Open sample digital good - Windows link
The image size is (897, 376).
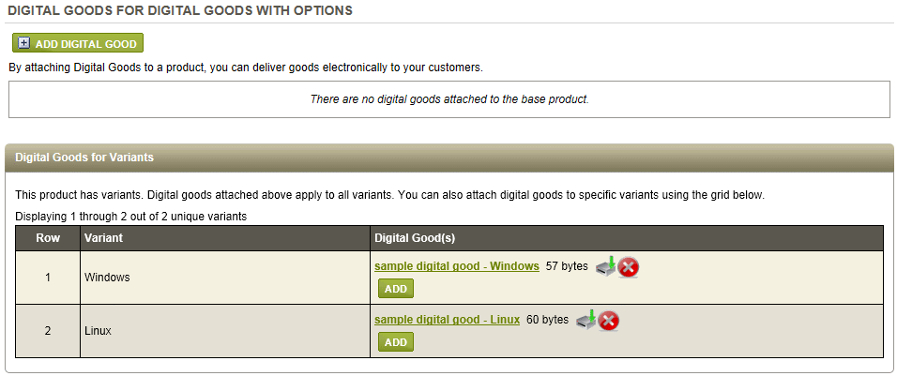[457, 266]
